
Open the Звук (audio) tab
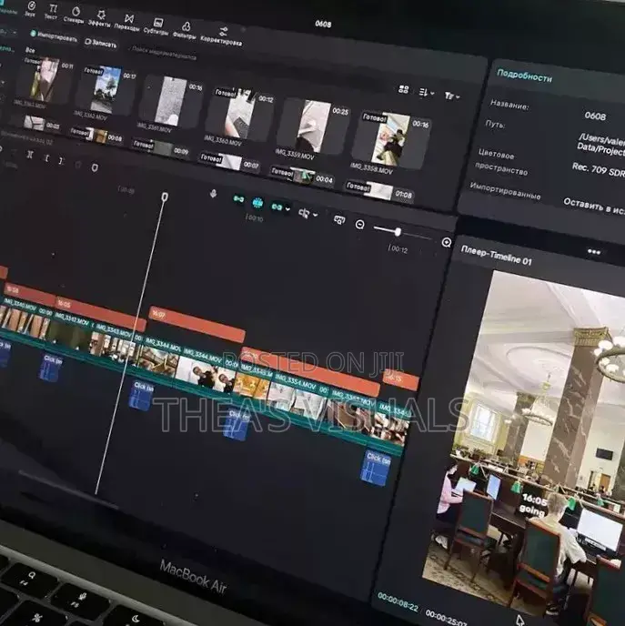30,10
